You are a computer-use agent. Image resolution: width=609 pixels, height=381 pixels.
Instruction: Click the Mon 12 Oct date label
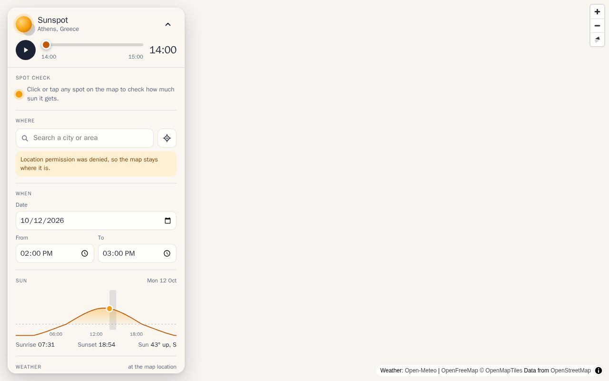pos(162,281)
